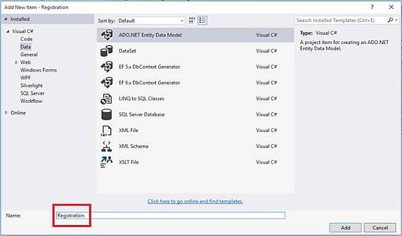Select the DataSet template name
The image size is (402, 236).
pyautogui.click(x=127, y=51)
